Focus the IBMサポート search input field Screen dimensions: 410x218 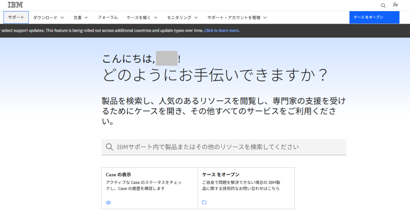223,147
